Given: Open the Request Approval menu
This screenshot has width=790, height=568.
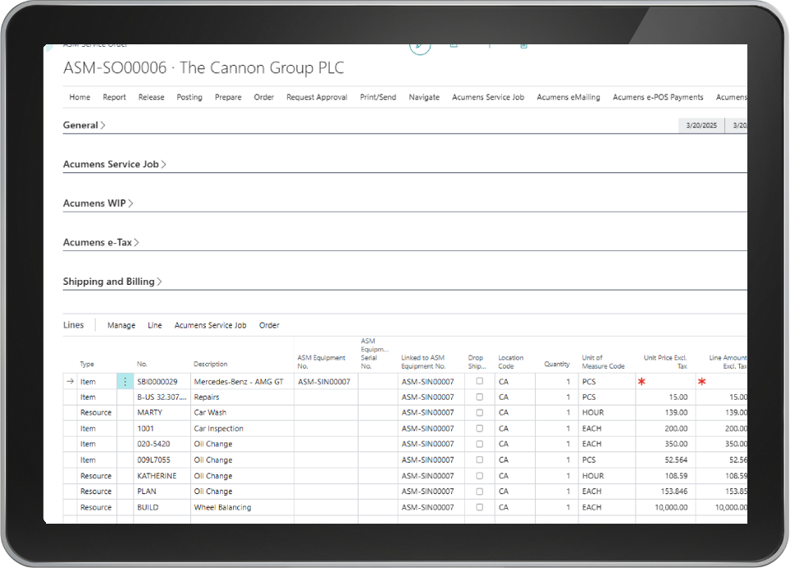Looking at the screenshot, I should (317, 98).
